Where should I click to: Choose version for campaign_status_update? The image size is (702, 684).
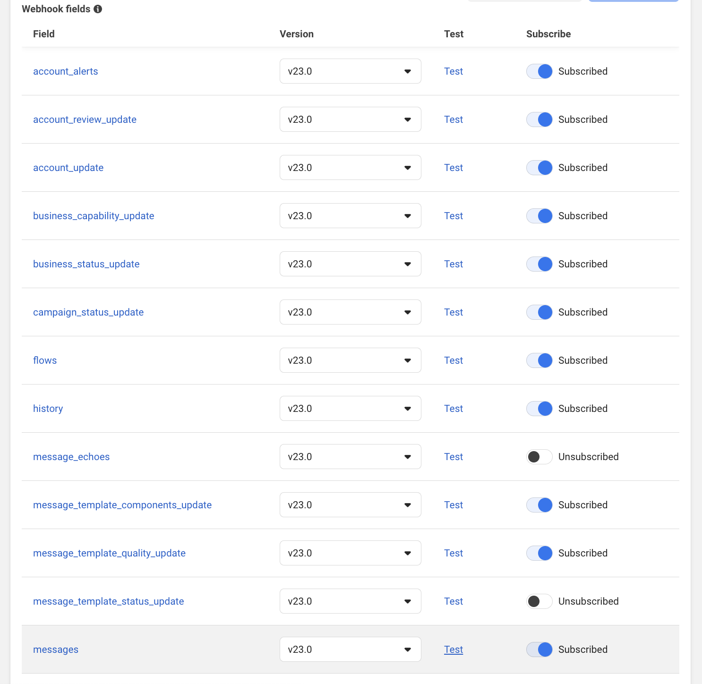point(350,312)
